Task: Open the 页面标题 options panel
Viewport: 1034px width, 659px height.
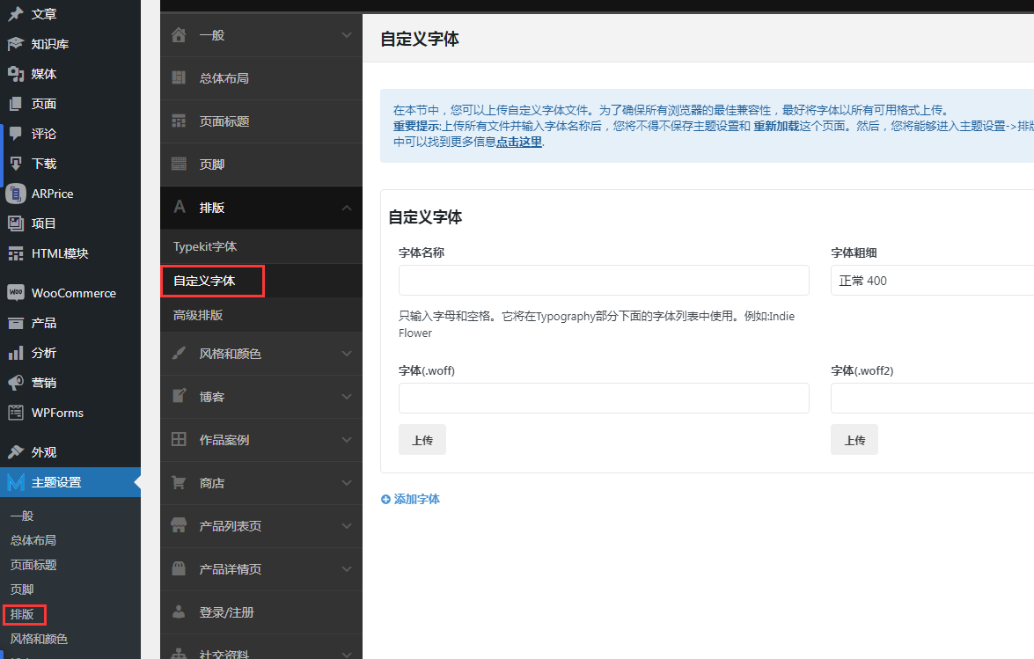Action: click(261, 121)
